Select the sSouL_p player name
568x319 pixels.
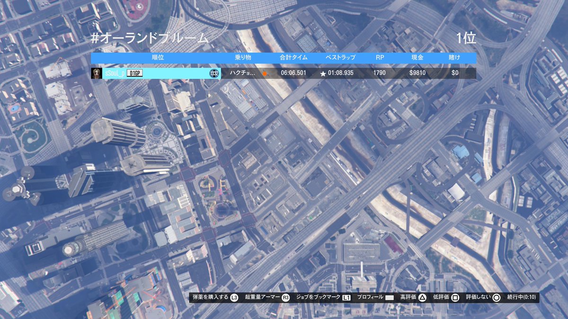(x=115, y=73)
